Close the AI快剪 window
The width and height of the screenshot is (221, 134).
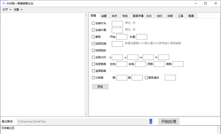(215, 3)
